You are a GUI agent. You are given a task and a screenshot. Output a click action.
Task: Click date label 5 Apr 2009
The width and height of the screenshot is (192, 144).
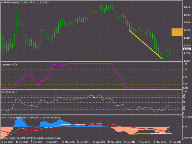click(x=52, y=142)
